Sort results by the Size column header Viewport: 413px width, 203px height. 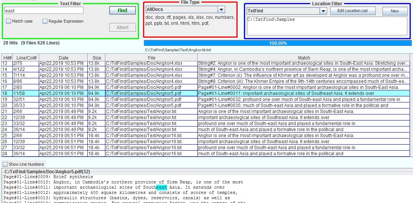click(x=96, y=58)
